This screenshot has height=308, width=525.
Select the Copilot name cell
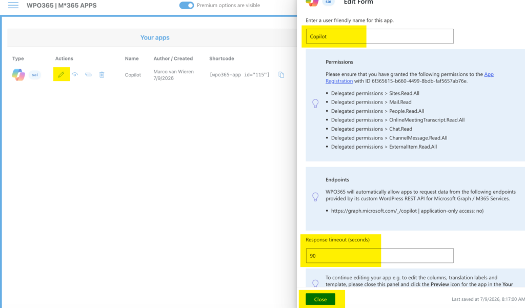tap(133, 75)
